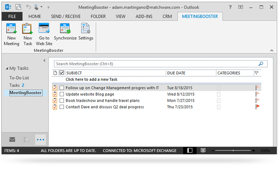Sort by flag status column header

pos(257,73)
